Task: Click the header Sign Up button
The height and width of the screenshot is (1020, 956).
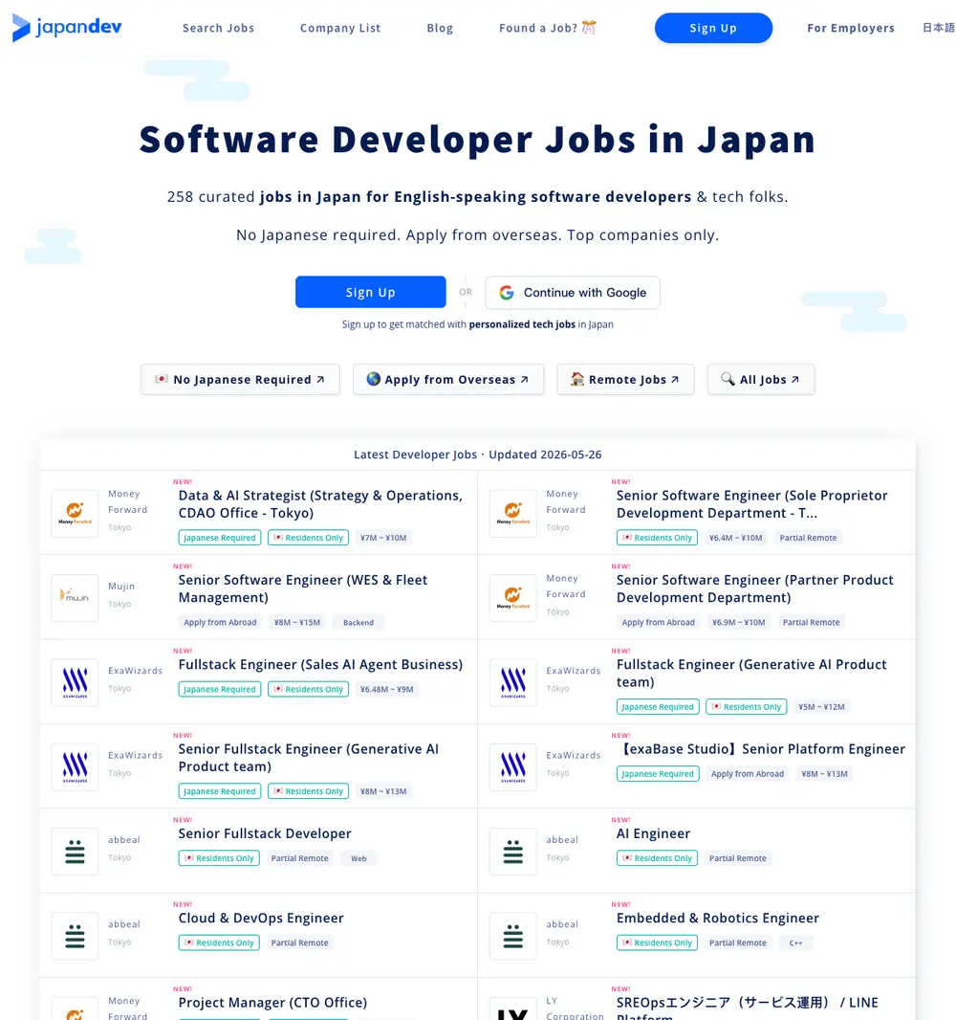Action: 713,28
